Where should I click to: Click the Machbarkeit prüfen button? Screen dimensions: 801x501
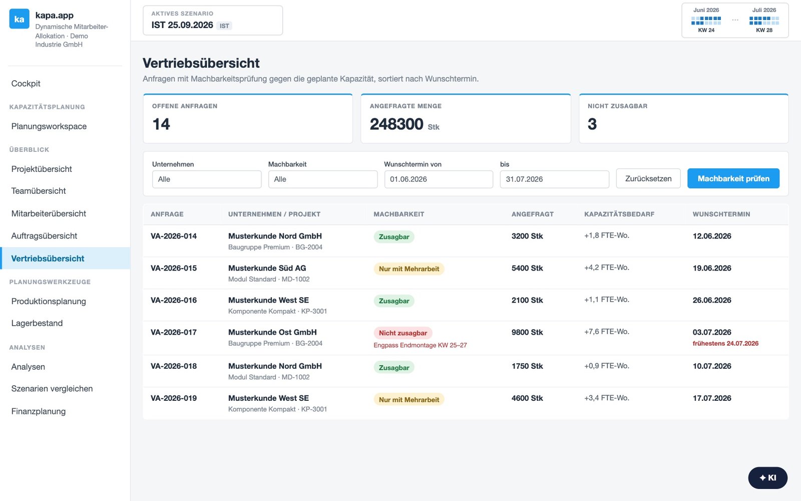coord(733,178)
